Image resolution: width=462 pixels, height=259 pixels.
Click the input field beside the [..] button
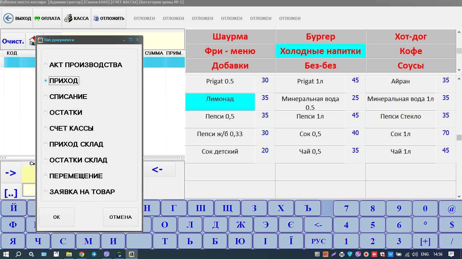click(29, 190)
